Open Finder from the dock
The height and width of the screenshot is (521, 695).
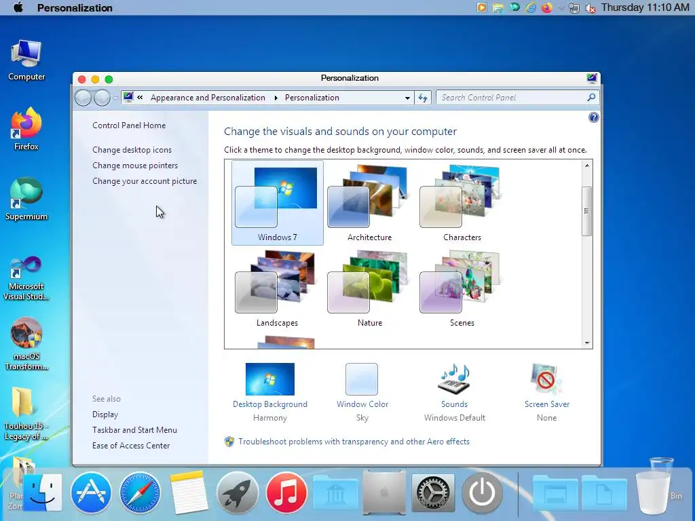[42, 493]
